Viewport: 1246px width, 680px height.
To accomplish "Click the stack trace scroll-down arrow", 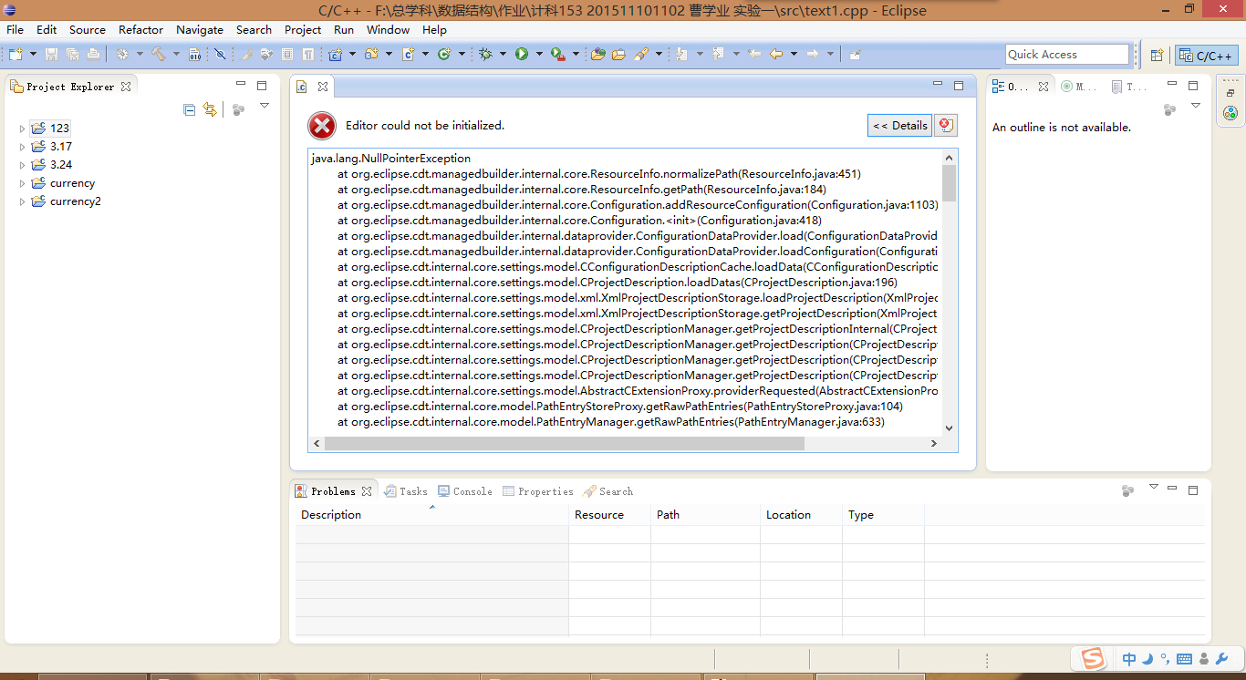I will (949, 428).
